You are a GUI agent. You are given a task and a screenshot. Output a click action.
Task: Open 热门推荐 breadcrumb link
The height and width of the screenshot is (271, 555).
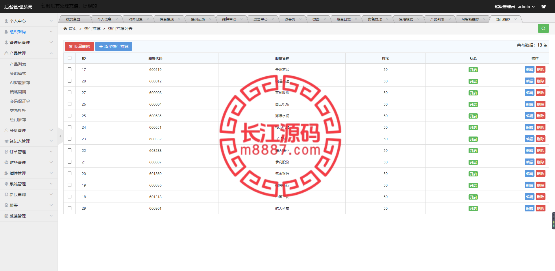(x=92, y=29)
